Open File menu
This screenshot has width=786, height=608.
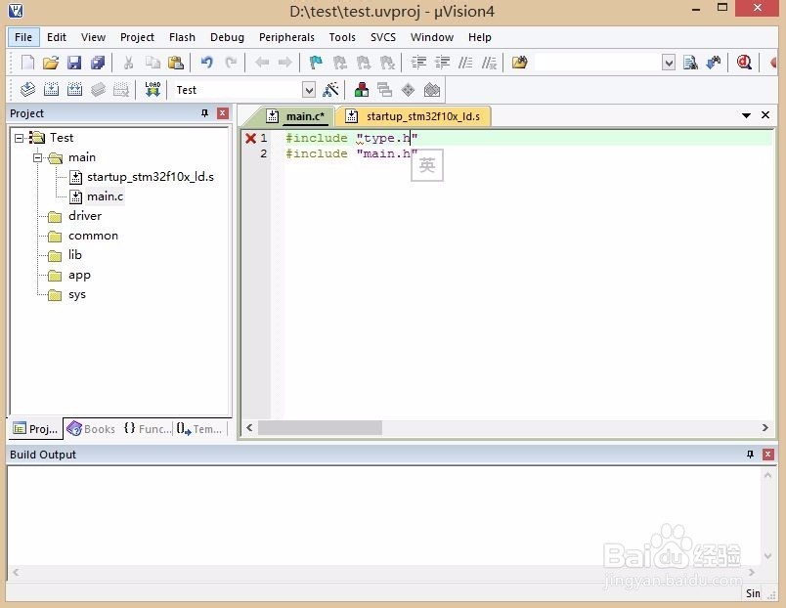[23, 37]
